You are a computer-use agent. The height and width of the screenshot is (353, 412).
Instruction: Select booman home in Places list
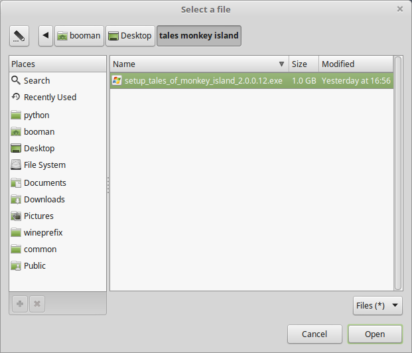(x=58, y=131)
